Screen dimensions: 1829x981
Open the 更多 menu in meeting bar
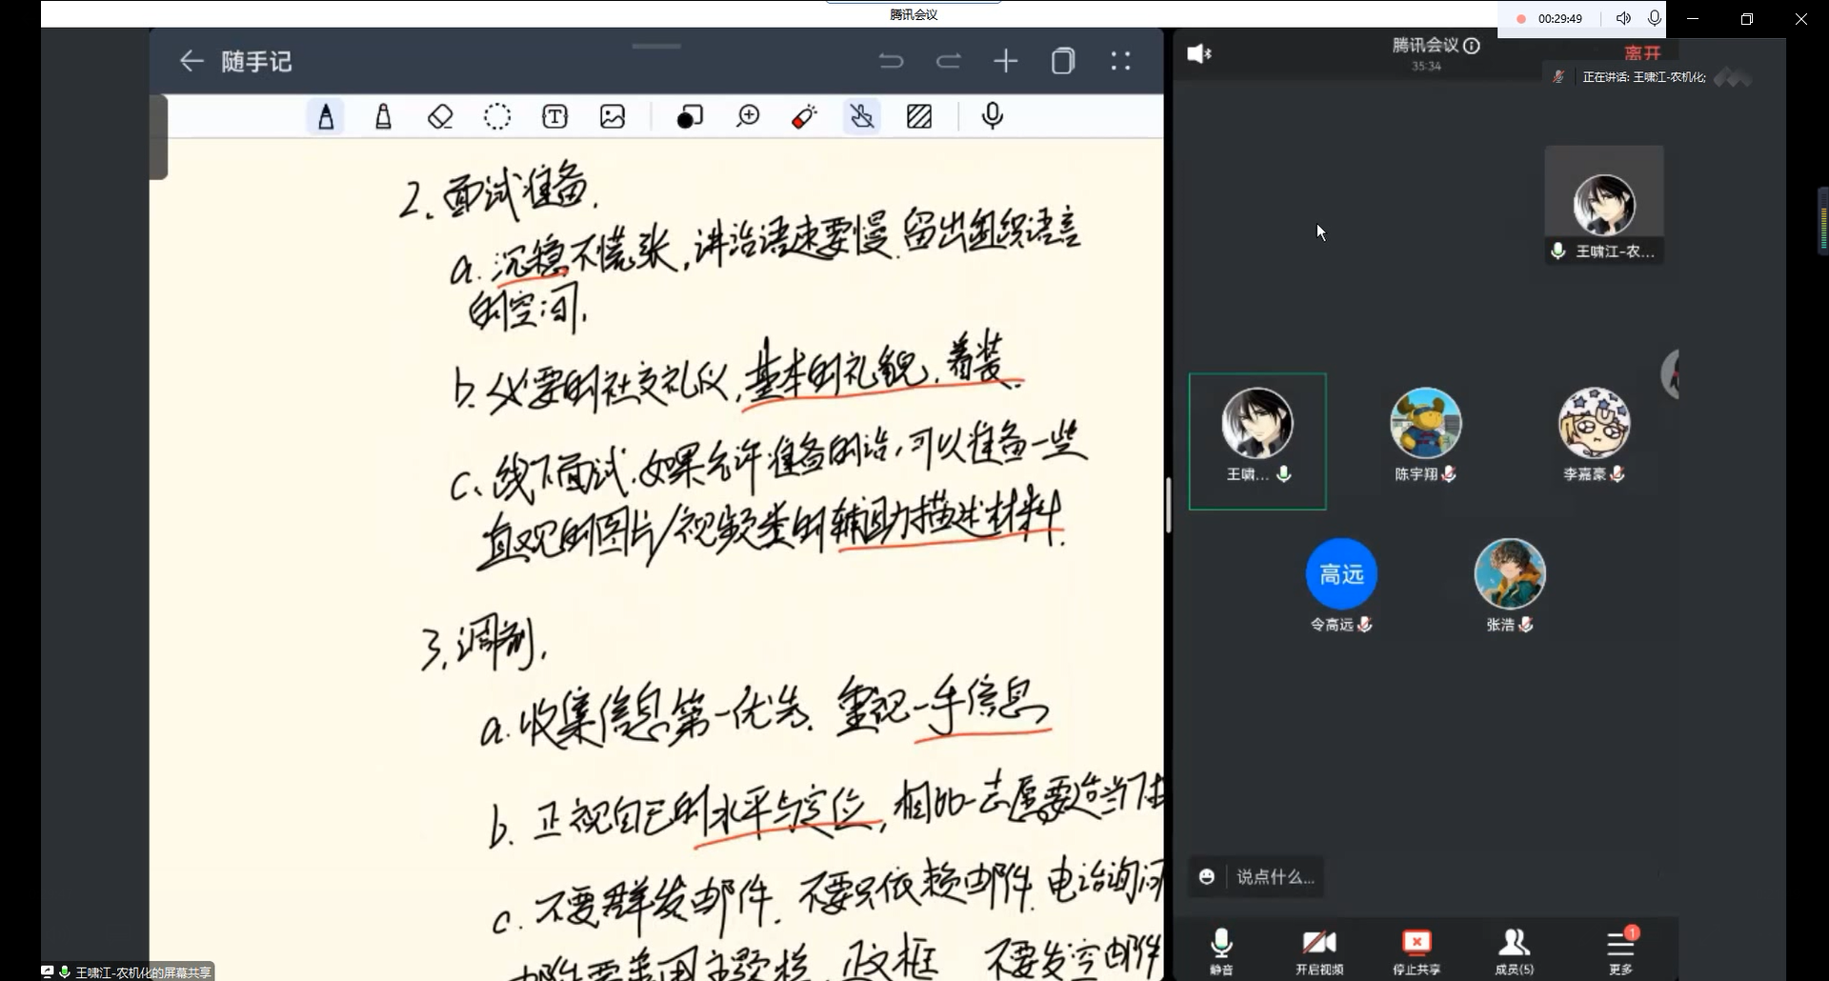pyautogui.click(x=1620, y=951)
